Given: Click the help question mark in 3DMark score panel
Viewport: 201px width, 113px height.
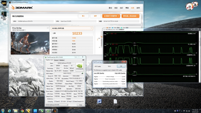Looking at the screenshot, I should click(91, 28).
